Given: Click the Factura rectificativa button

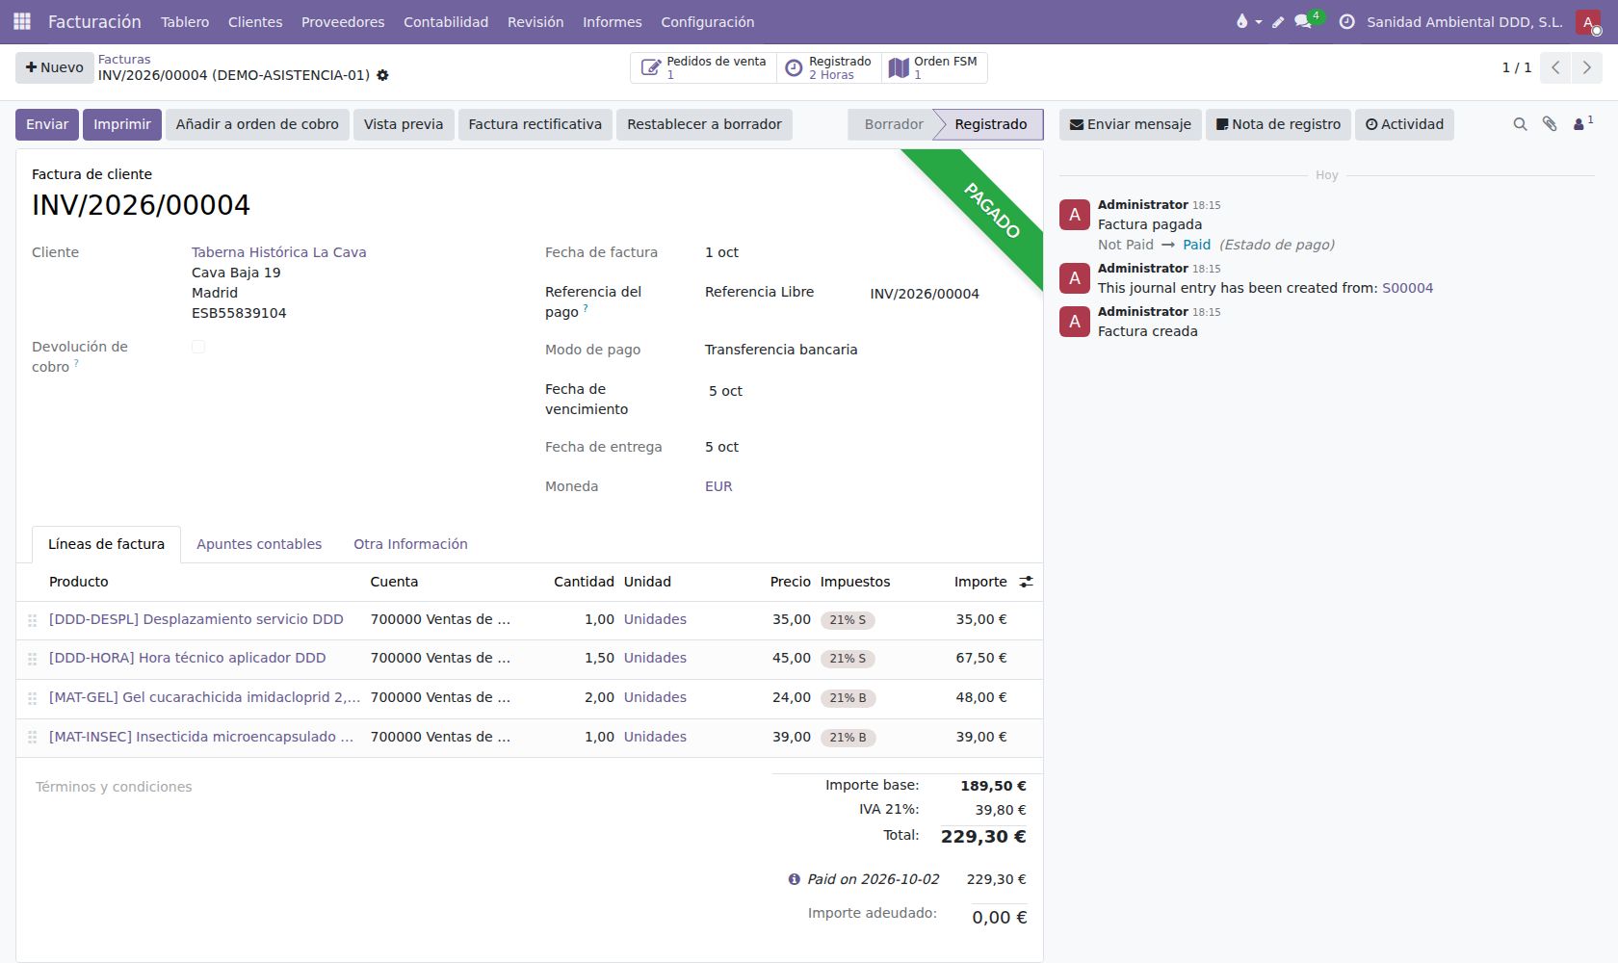Looking at the screenshot, I should 535,124.
